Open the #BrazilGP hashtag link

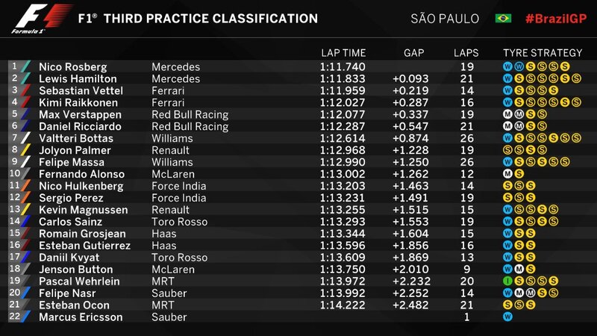[556, 19]
